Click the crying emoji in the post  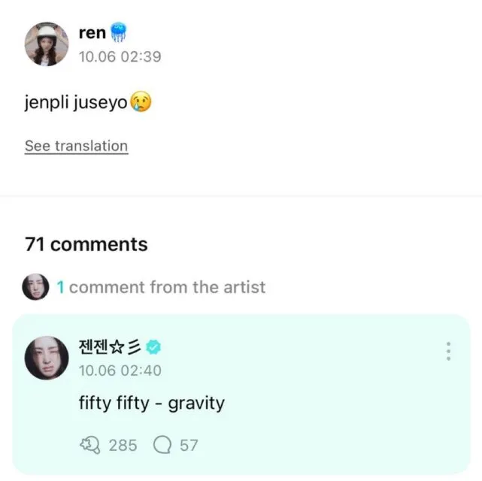pos(141,101)
